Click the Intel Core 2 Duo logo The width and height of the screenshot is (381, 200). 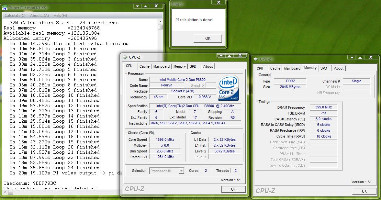click(x=228, y=88)
